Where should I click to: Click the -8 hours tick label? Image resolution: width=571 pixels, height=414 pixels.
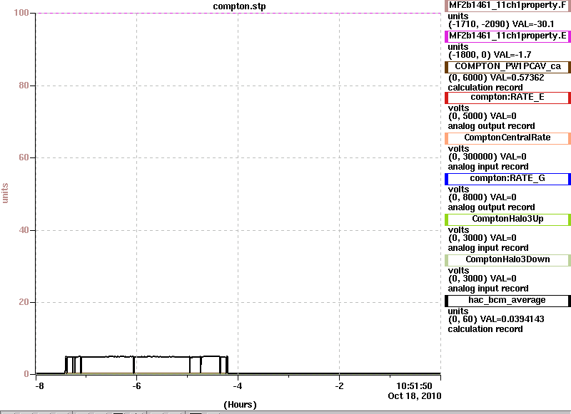click(x=39, y=386)
